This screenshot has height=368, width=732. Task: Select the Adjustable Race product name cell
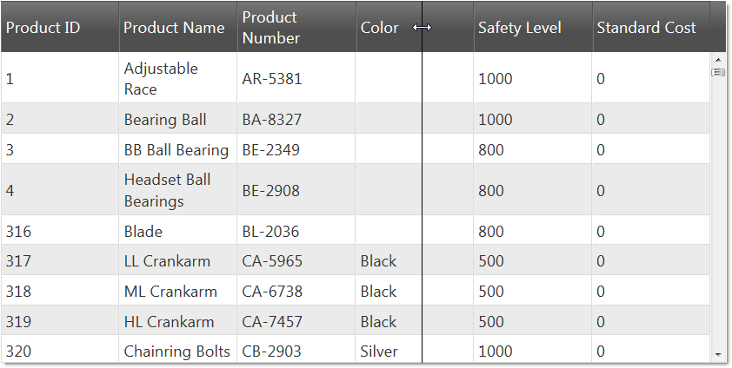tap(161, 78)
